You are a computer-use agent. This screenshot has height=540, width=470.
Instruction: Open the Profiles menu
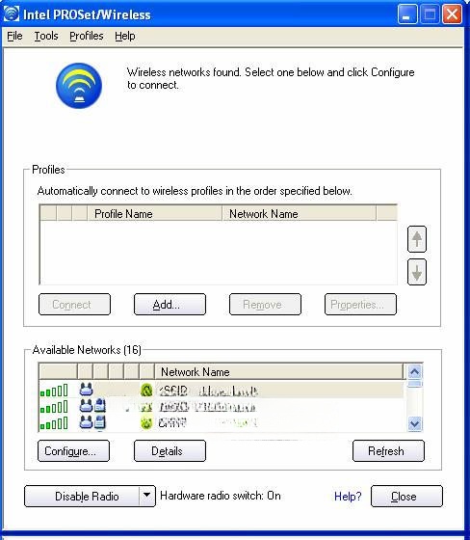point(87,36)
